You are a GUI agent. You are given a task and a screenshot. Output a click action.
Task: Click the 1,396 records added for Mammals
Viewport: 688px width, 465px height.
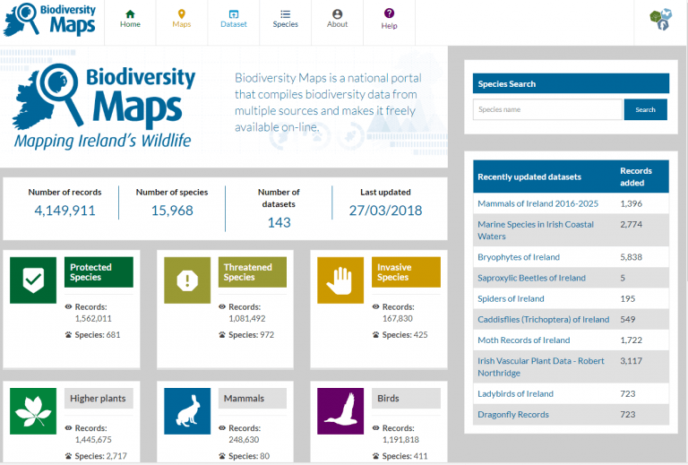click(x=631, y=203)
